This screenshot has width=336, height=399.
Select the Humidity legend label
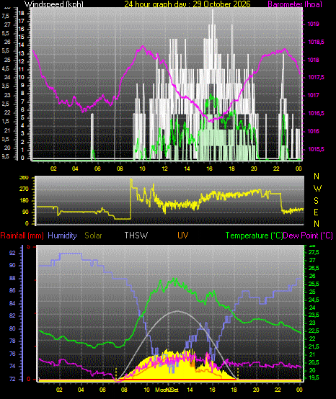click(62, 236)
